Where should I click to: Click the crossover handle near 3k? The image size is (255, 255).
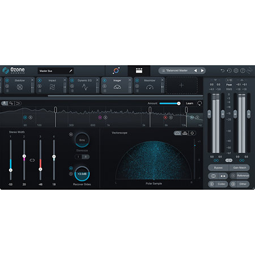coord(150,110)
